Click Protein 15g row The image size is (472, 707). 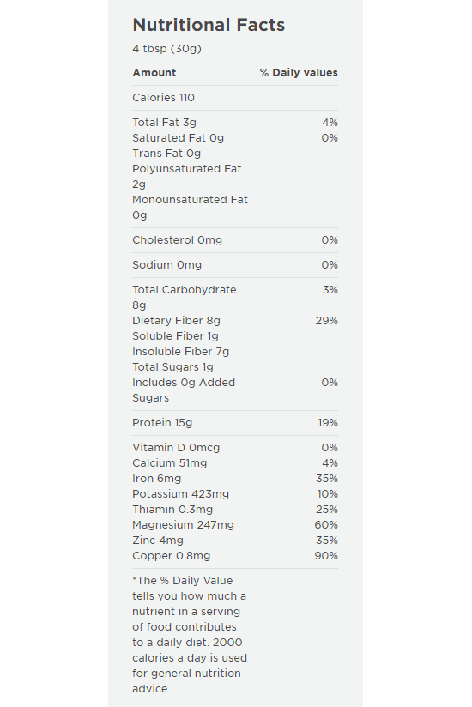(235, 423)
